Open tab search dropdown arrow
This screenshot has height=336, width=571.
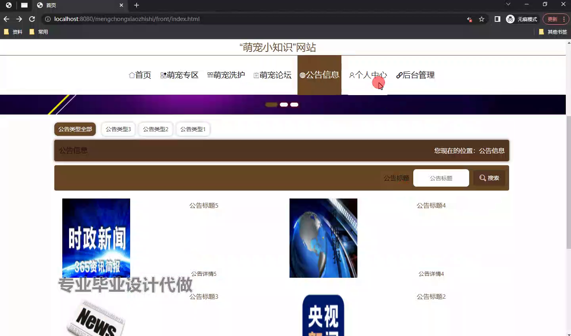point(508,4)
